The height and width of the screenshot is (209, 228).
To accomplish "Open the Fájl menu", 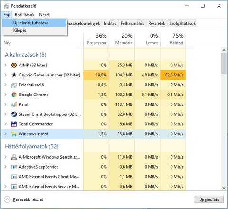I will [x=7, y=15].
